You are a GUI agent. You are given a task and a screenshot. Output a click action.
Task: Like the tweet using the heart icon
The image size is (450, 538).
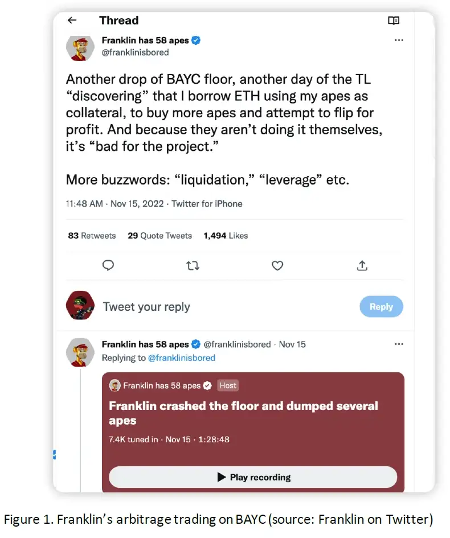(x=277, y=265)
